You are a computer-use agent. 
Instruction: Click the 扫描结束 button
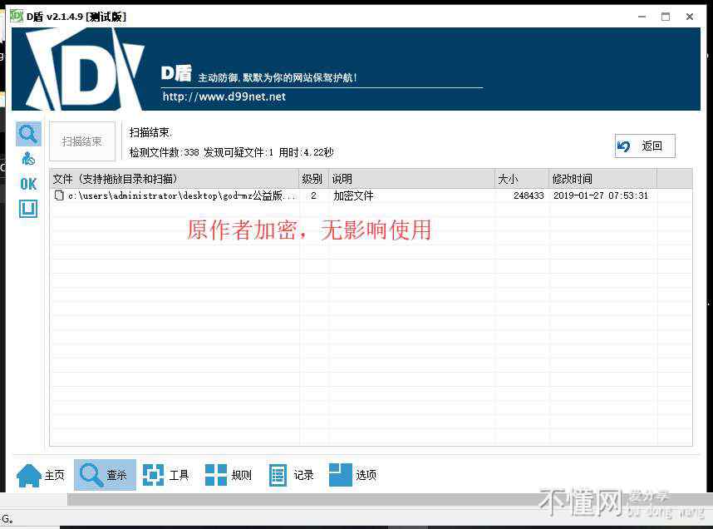click(x=81, y=141)
